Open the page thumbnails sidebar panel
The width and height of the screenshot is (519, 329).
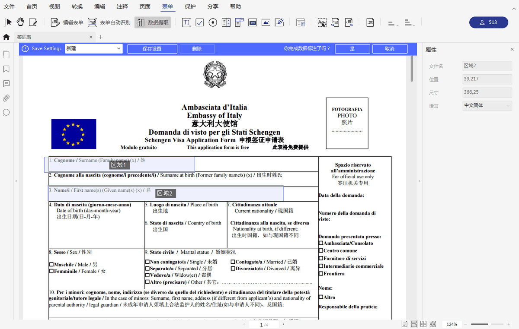(6, 55)
